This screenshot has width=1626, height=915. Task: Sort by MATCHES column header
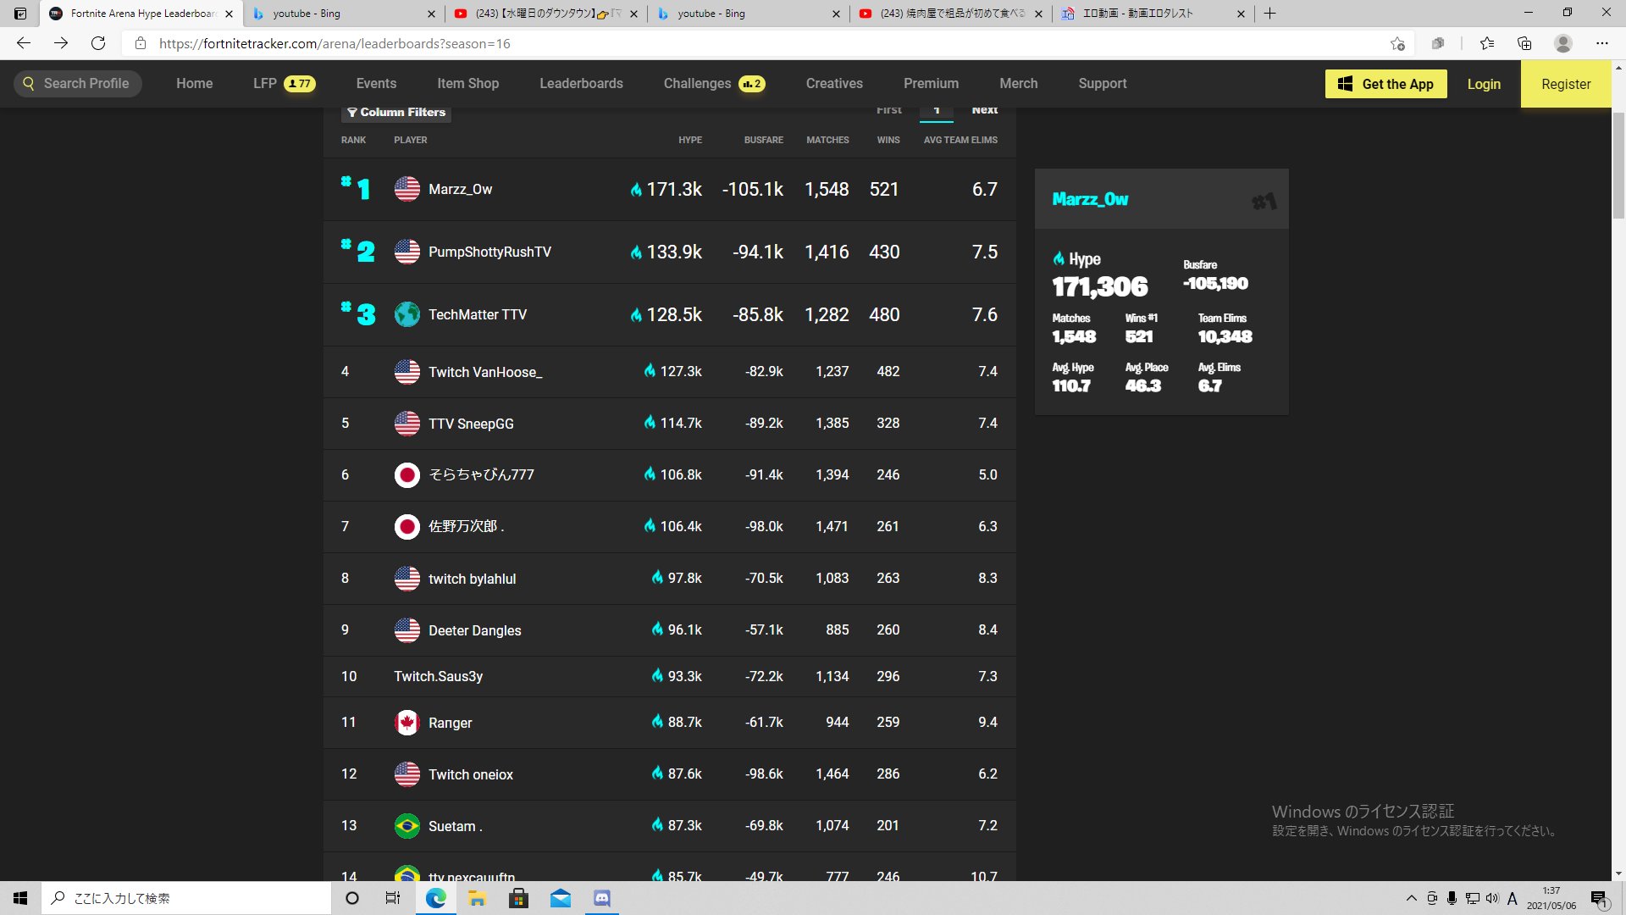(x=827, y=140)
